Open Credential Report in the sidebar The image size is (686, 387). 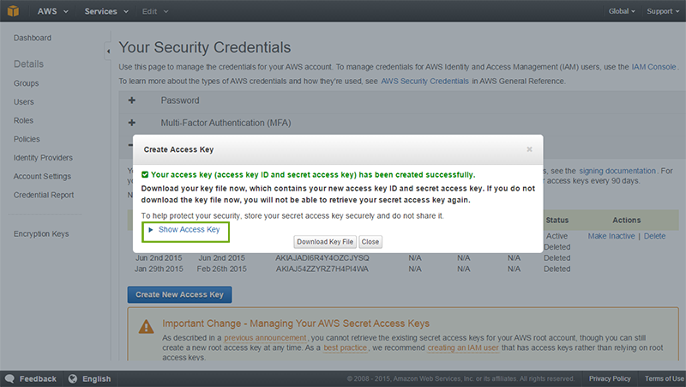click(x=43, y=195)
